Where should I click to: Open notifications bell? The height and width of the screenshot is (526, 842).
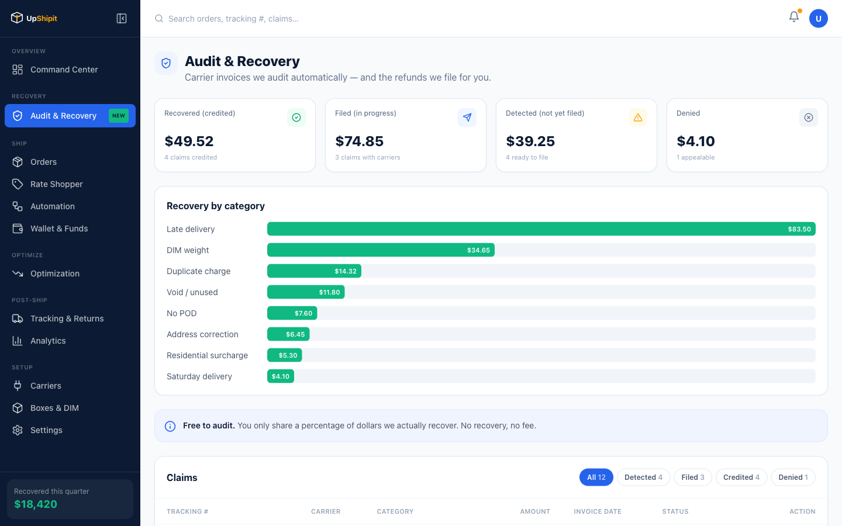point(794,17)
